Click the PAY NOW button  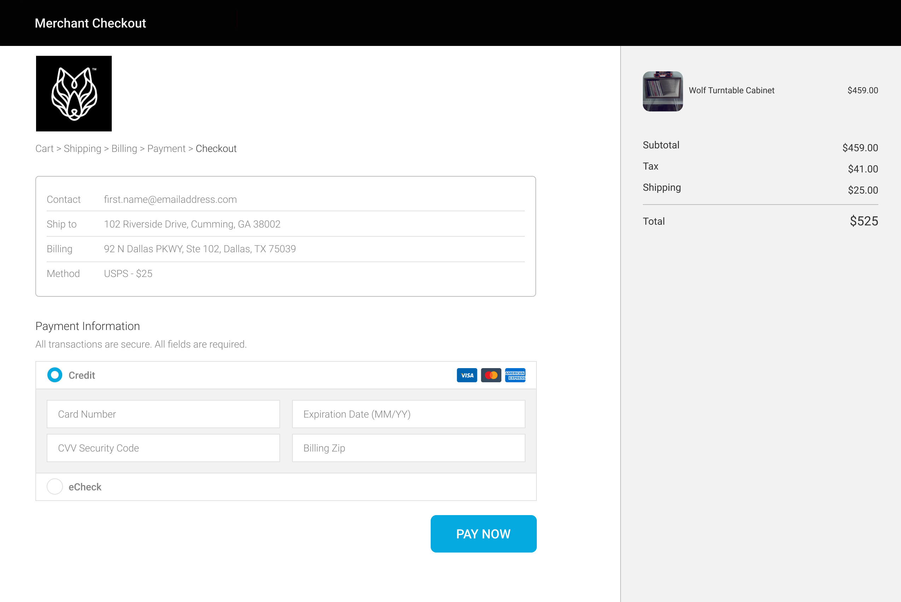click(483, 534)
